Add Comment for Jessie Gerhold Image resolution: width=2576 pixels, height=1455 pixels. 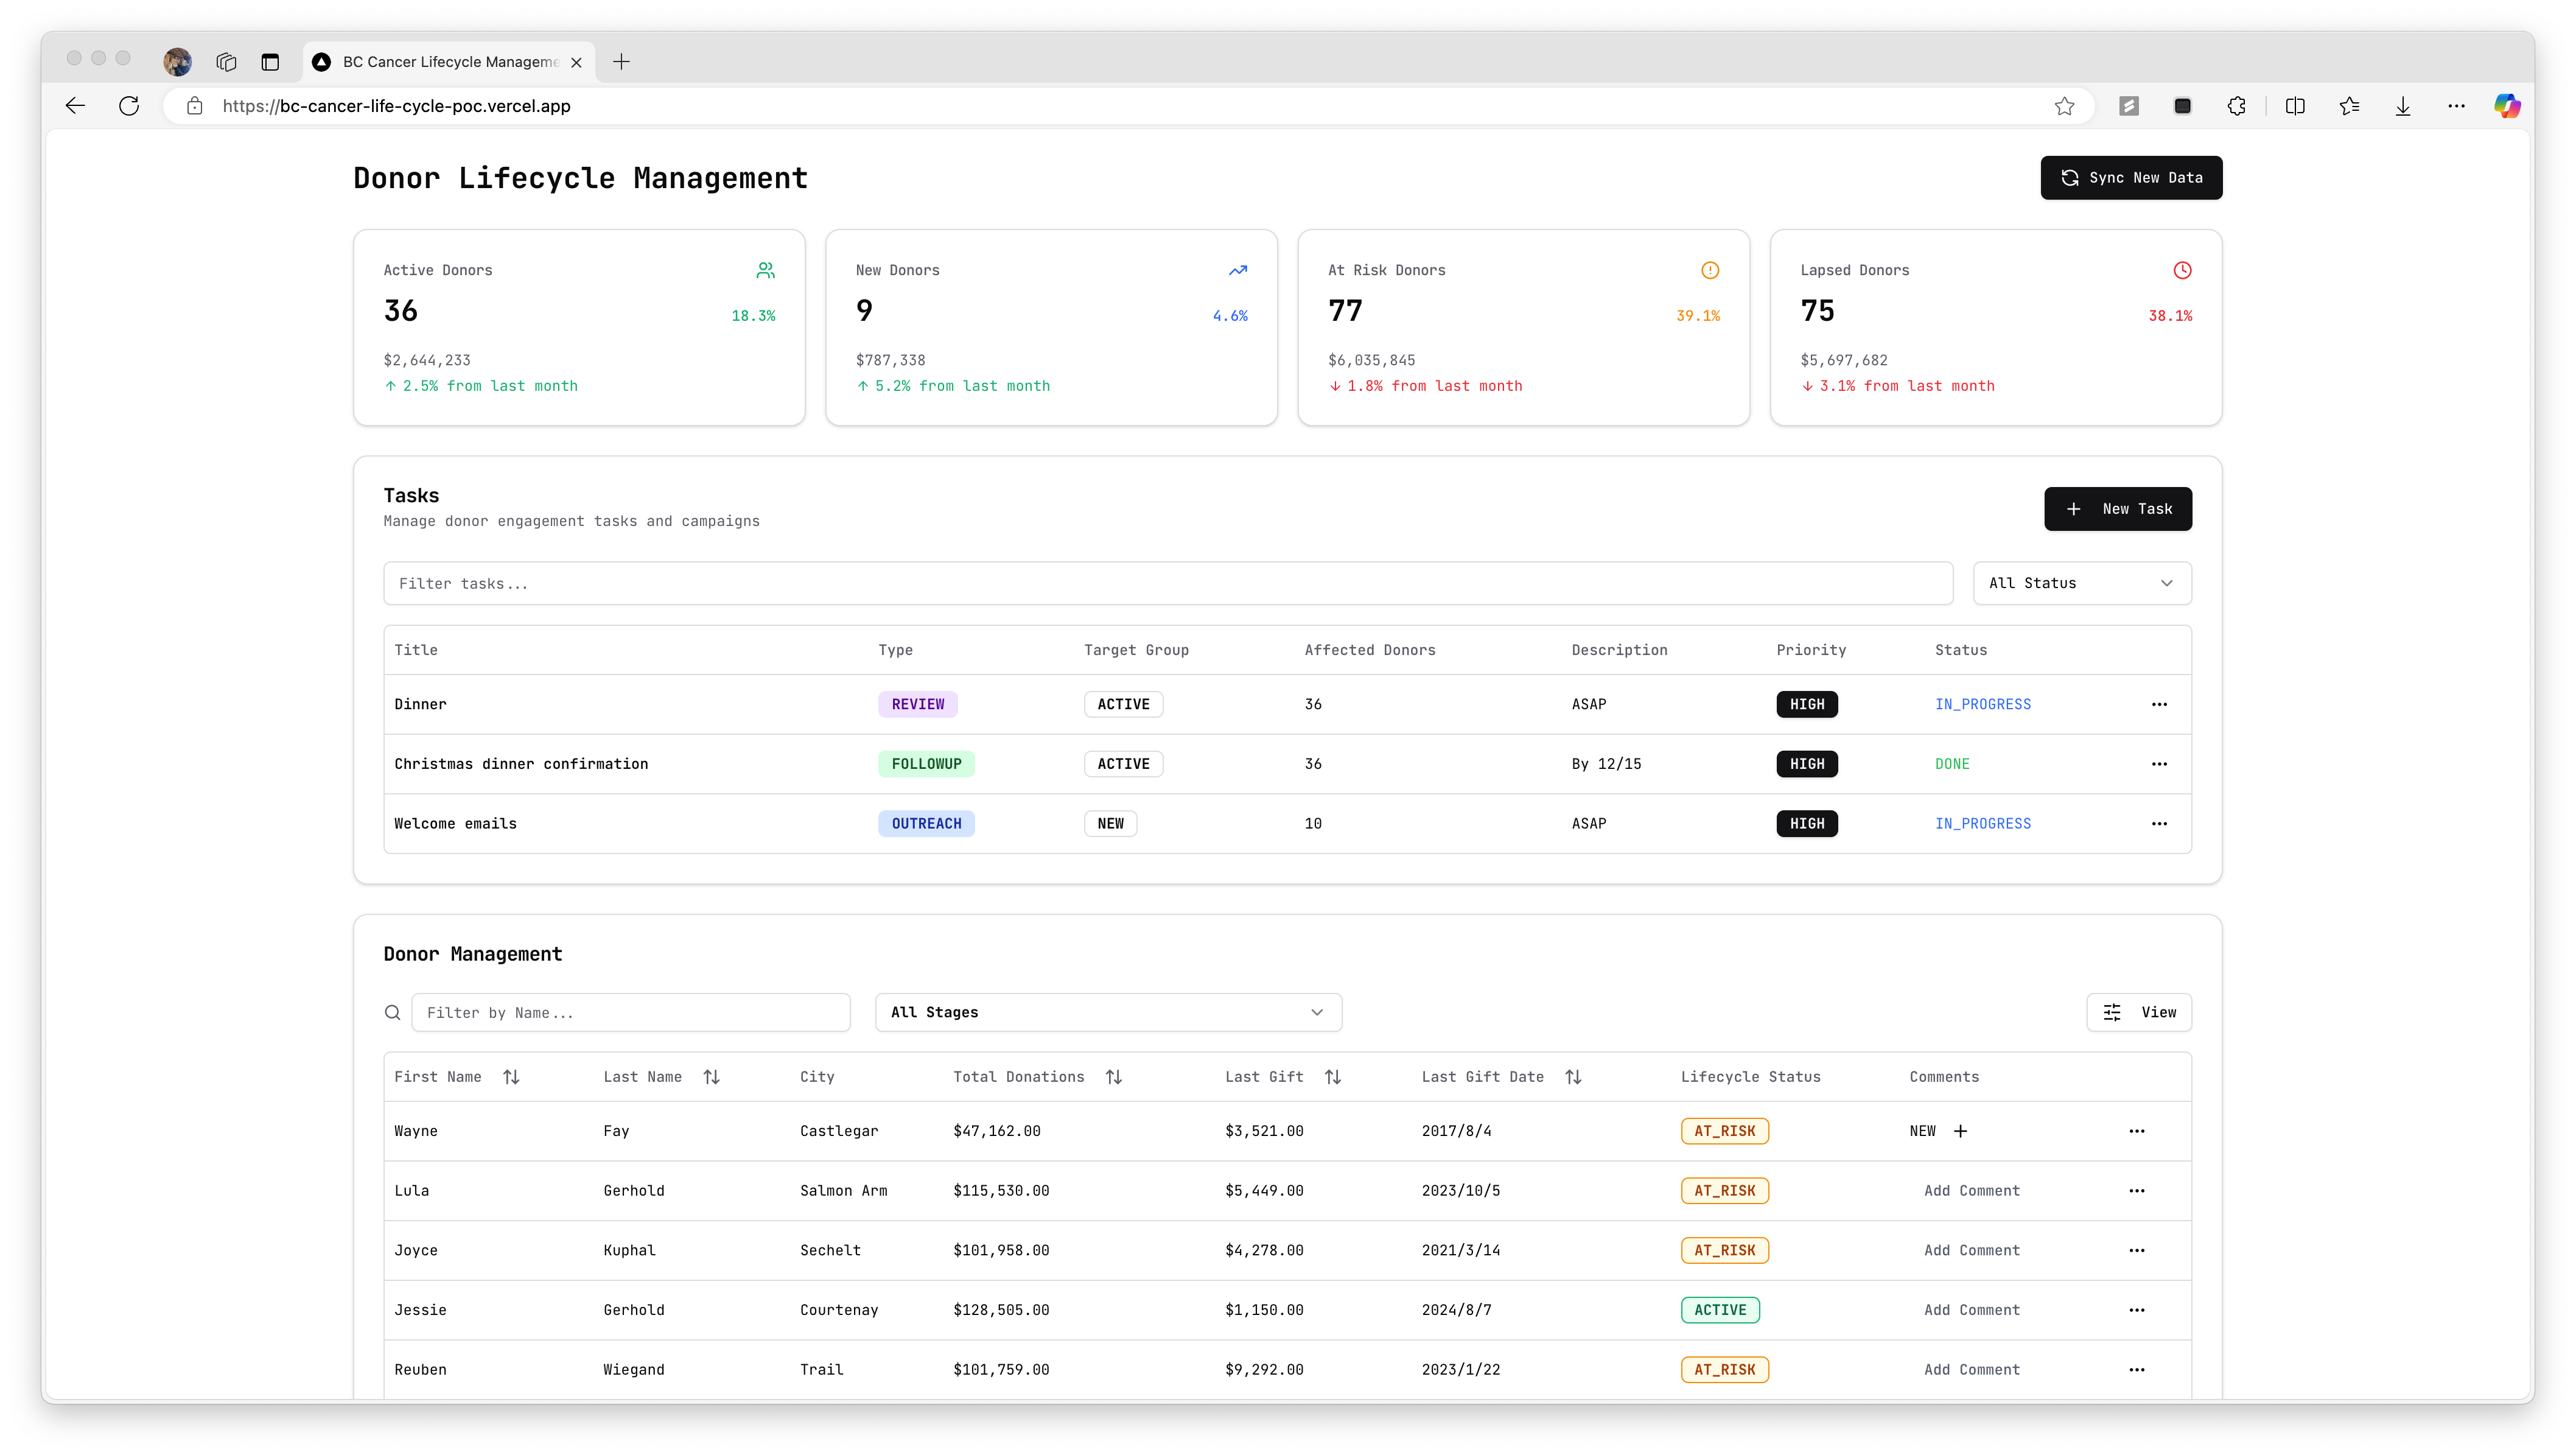coord(1971,1310)
